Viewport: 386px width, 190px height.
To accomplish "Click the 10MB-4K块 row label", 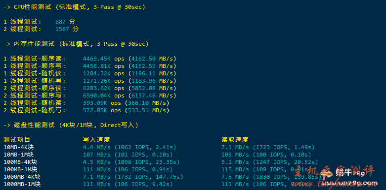I will (x=18, y=147).
